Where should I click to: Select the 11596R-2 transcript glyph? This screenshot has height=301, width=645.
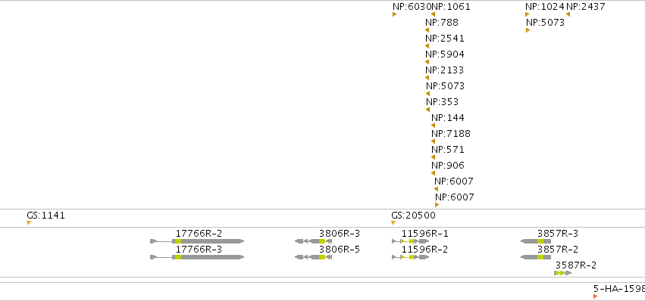pyautogui.click(x=411, y=257)
